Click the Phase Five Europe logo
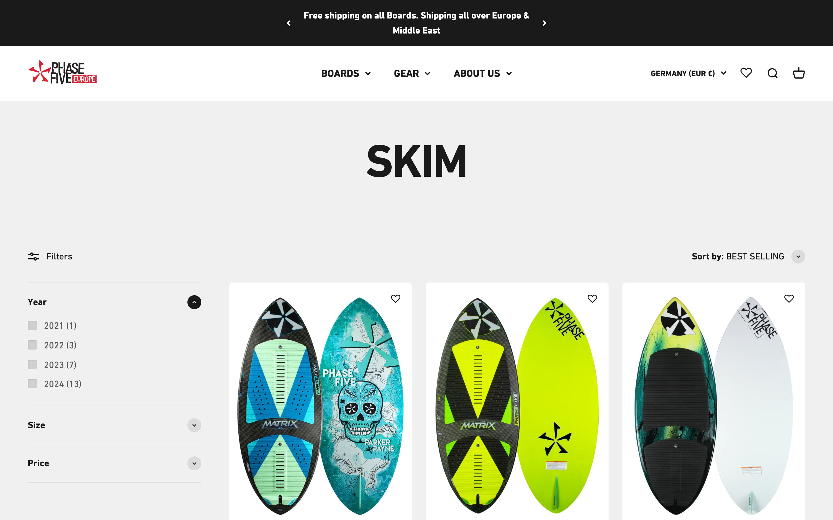 tap(62, 72)
